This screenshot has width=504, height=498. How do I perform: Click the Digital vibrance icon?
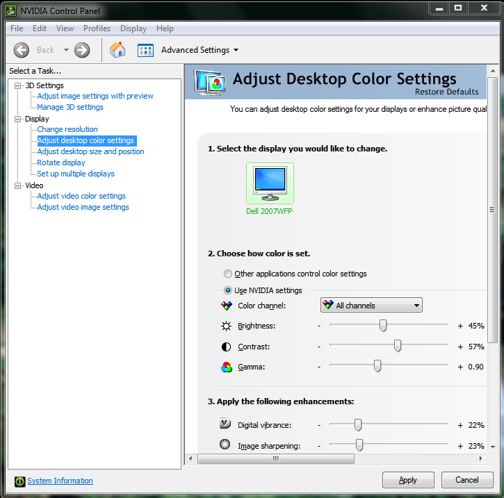(x=225, y=424)
